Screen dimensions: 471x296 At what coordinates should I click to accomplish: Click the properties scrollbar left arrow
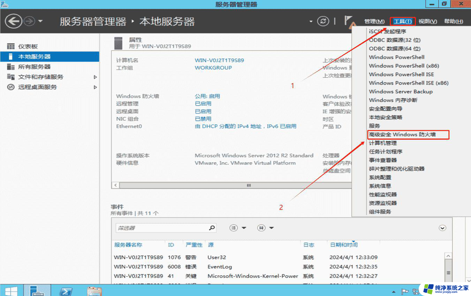115,186
